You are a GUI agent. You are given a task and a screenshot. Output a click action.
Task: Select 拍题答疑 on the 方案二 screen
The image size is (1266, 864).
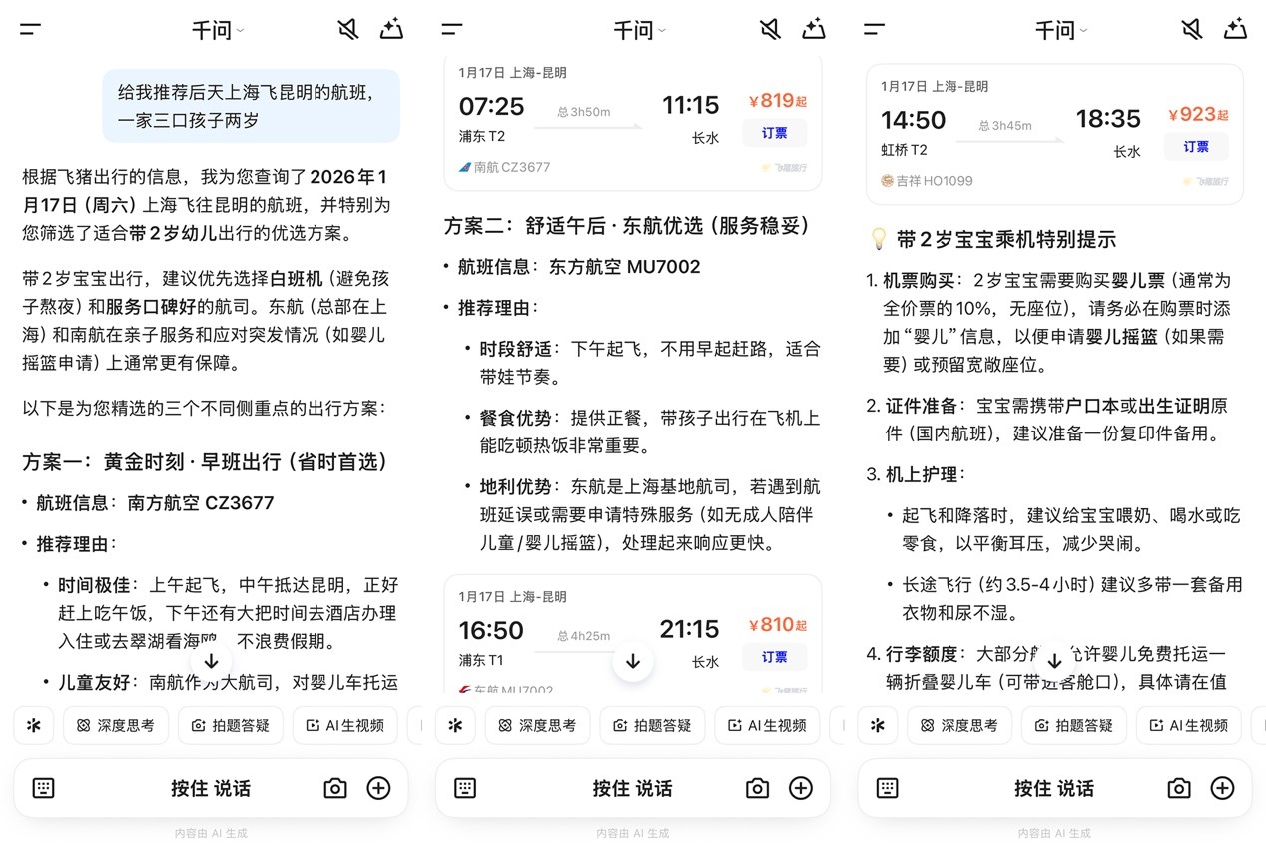coord(652,726)
